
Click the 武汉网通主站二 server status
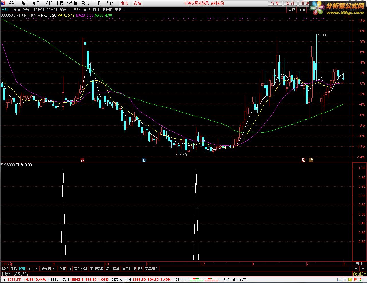point(234,280)
